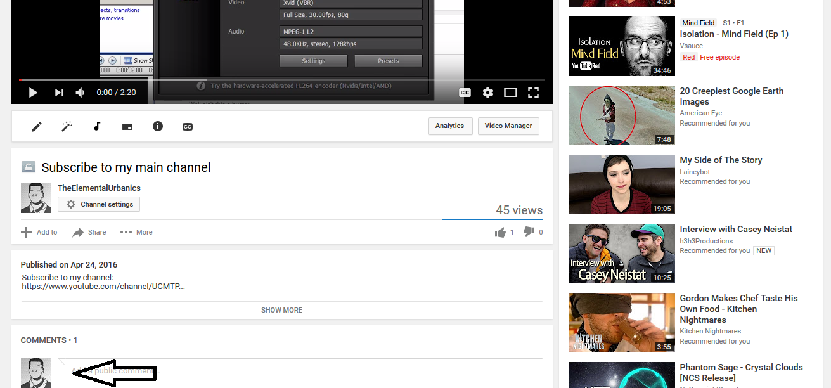This screenshot has height=388, width=831.
Task: Open the audio music note tool
Action: [97, 126]
